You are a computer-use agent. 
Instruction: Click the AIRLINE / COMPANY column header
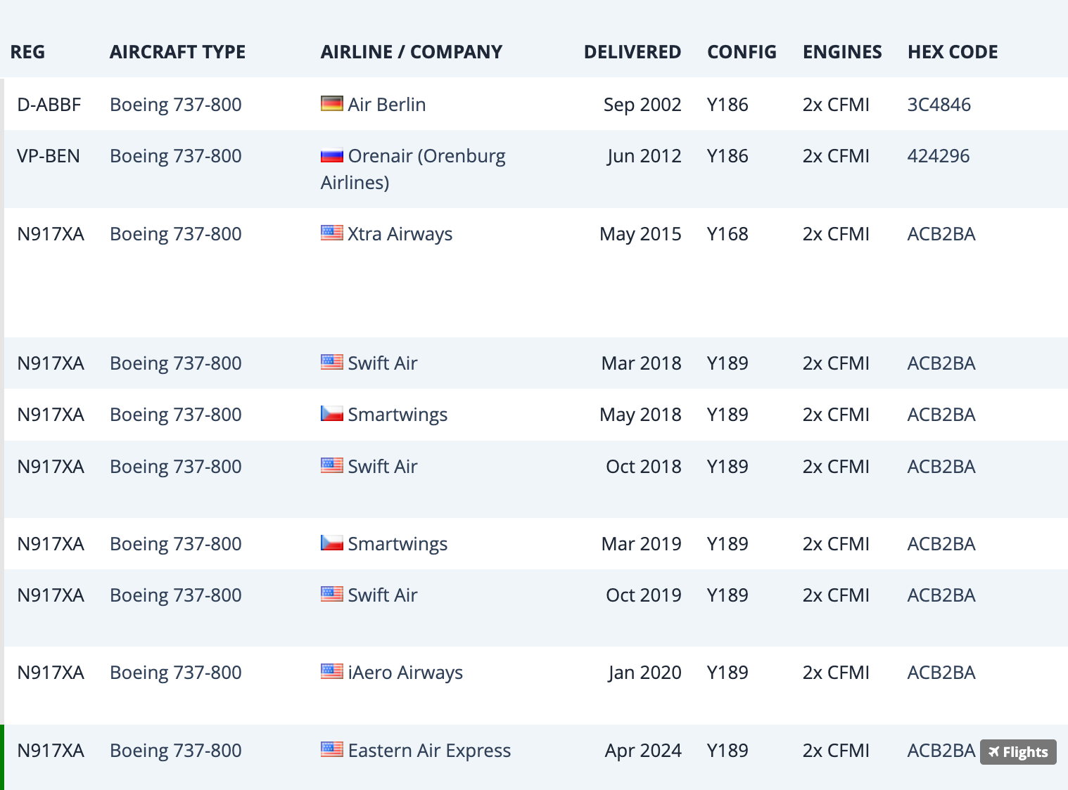tap(412, 52)
